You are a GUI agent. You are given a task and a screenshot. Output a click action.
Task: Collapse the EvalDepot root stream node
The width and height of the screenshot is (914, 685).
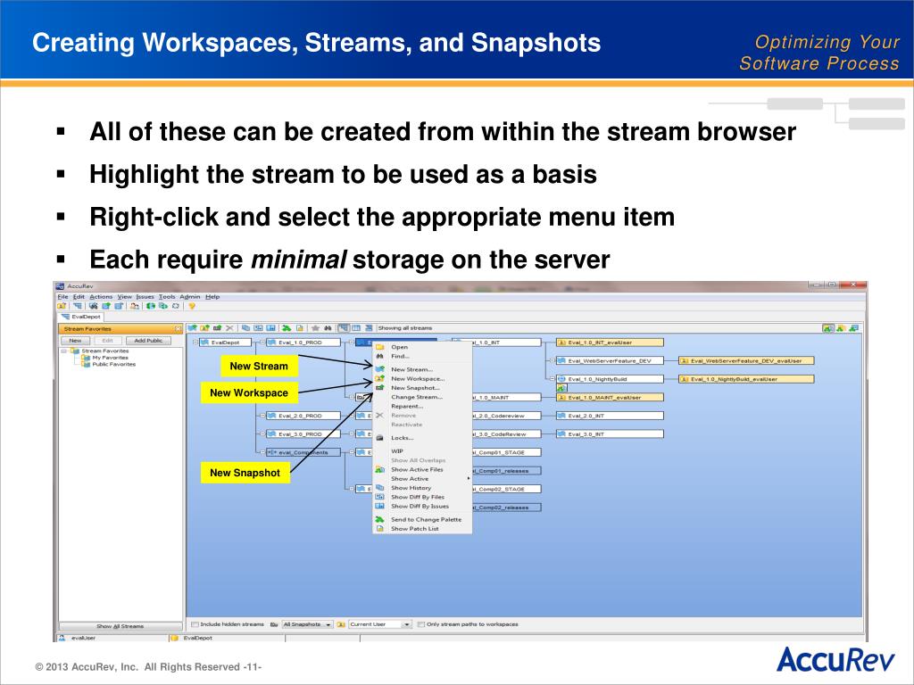point(195,342)
